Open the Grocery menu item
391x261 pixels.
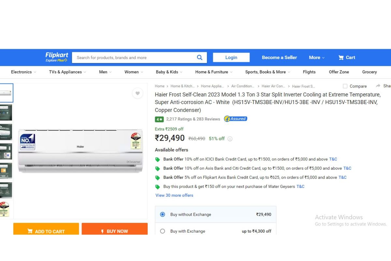point(369,72)
